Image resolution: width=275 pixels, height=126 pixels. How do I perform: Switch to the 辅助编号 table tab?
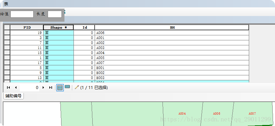coord(13,96)
